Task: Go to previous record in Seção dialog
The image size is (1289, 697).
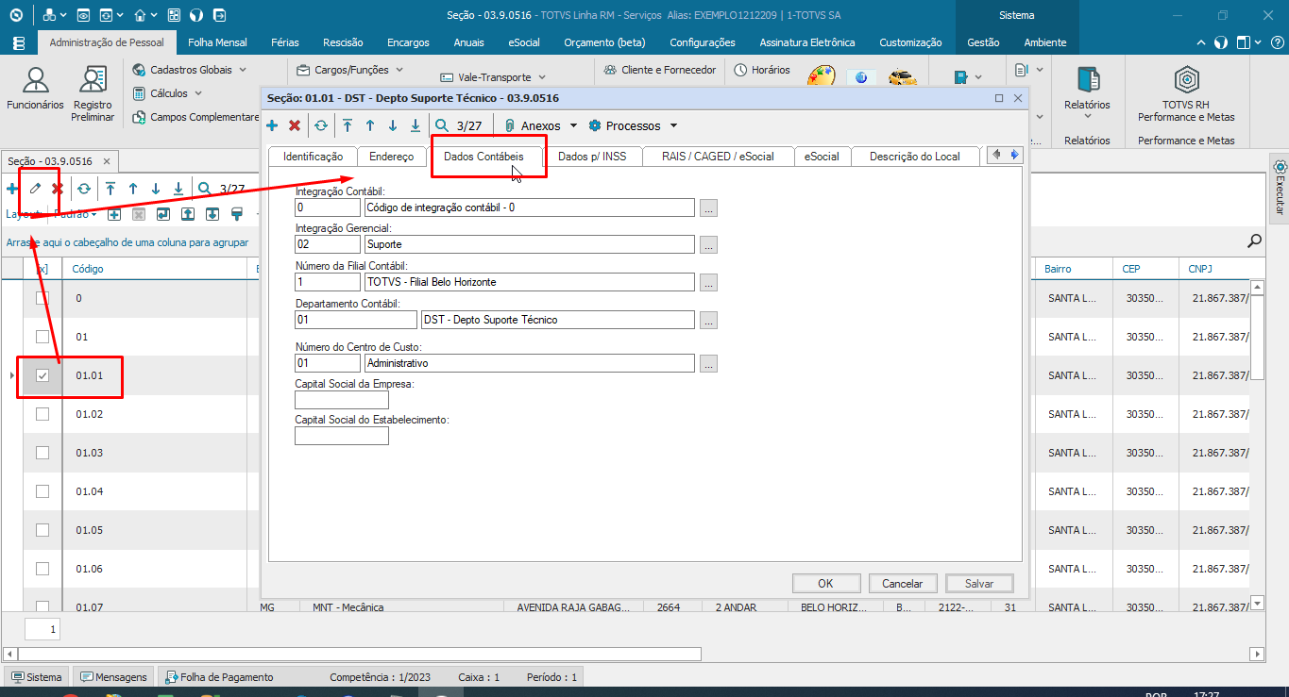Action: (x=370, y=125)
